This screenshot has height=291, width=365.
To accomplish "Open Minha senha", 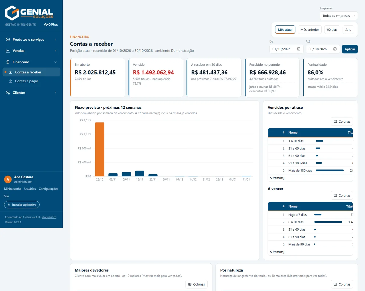I will [x=13, y=189].
